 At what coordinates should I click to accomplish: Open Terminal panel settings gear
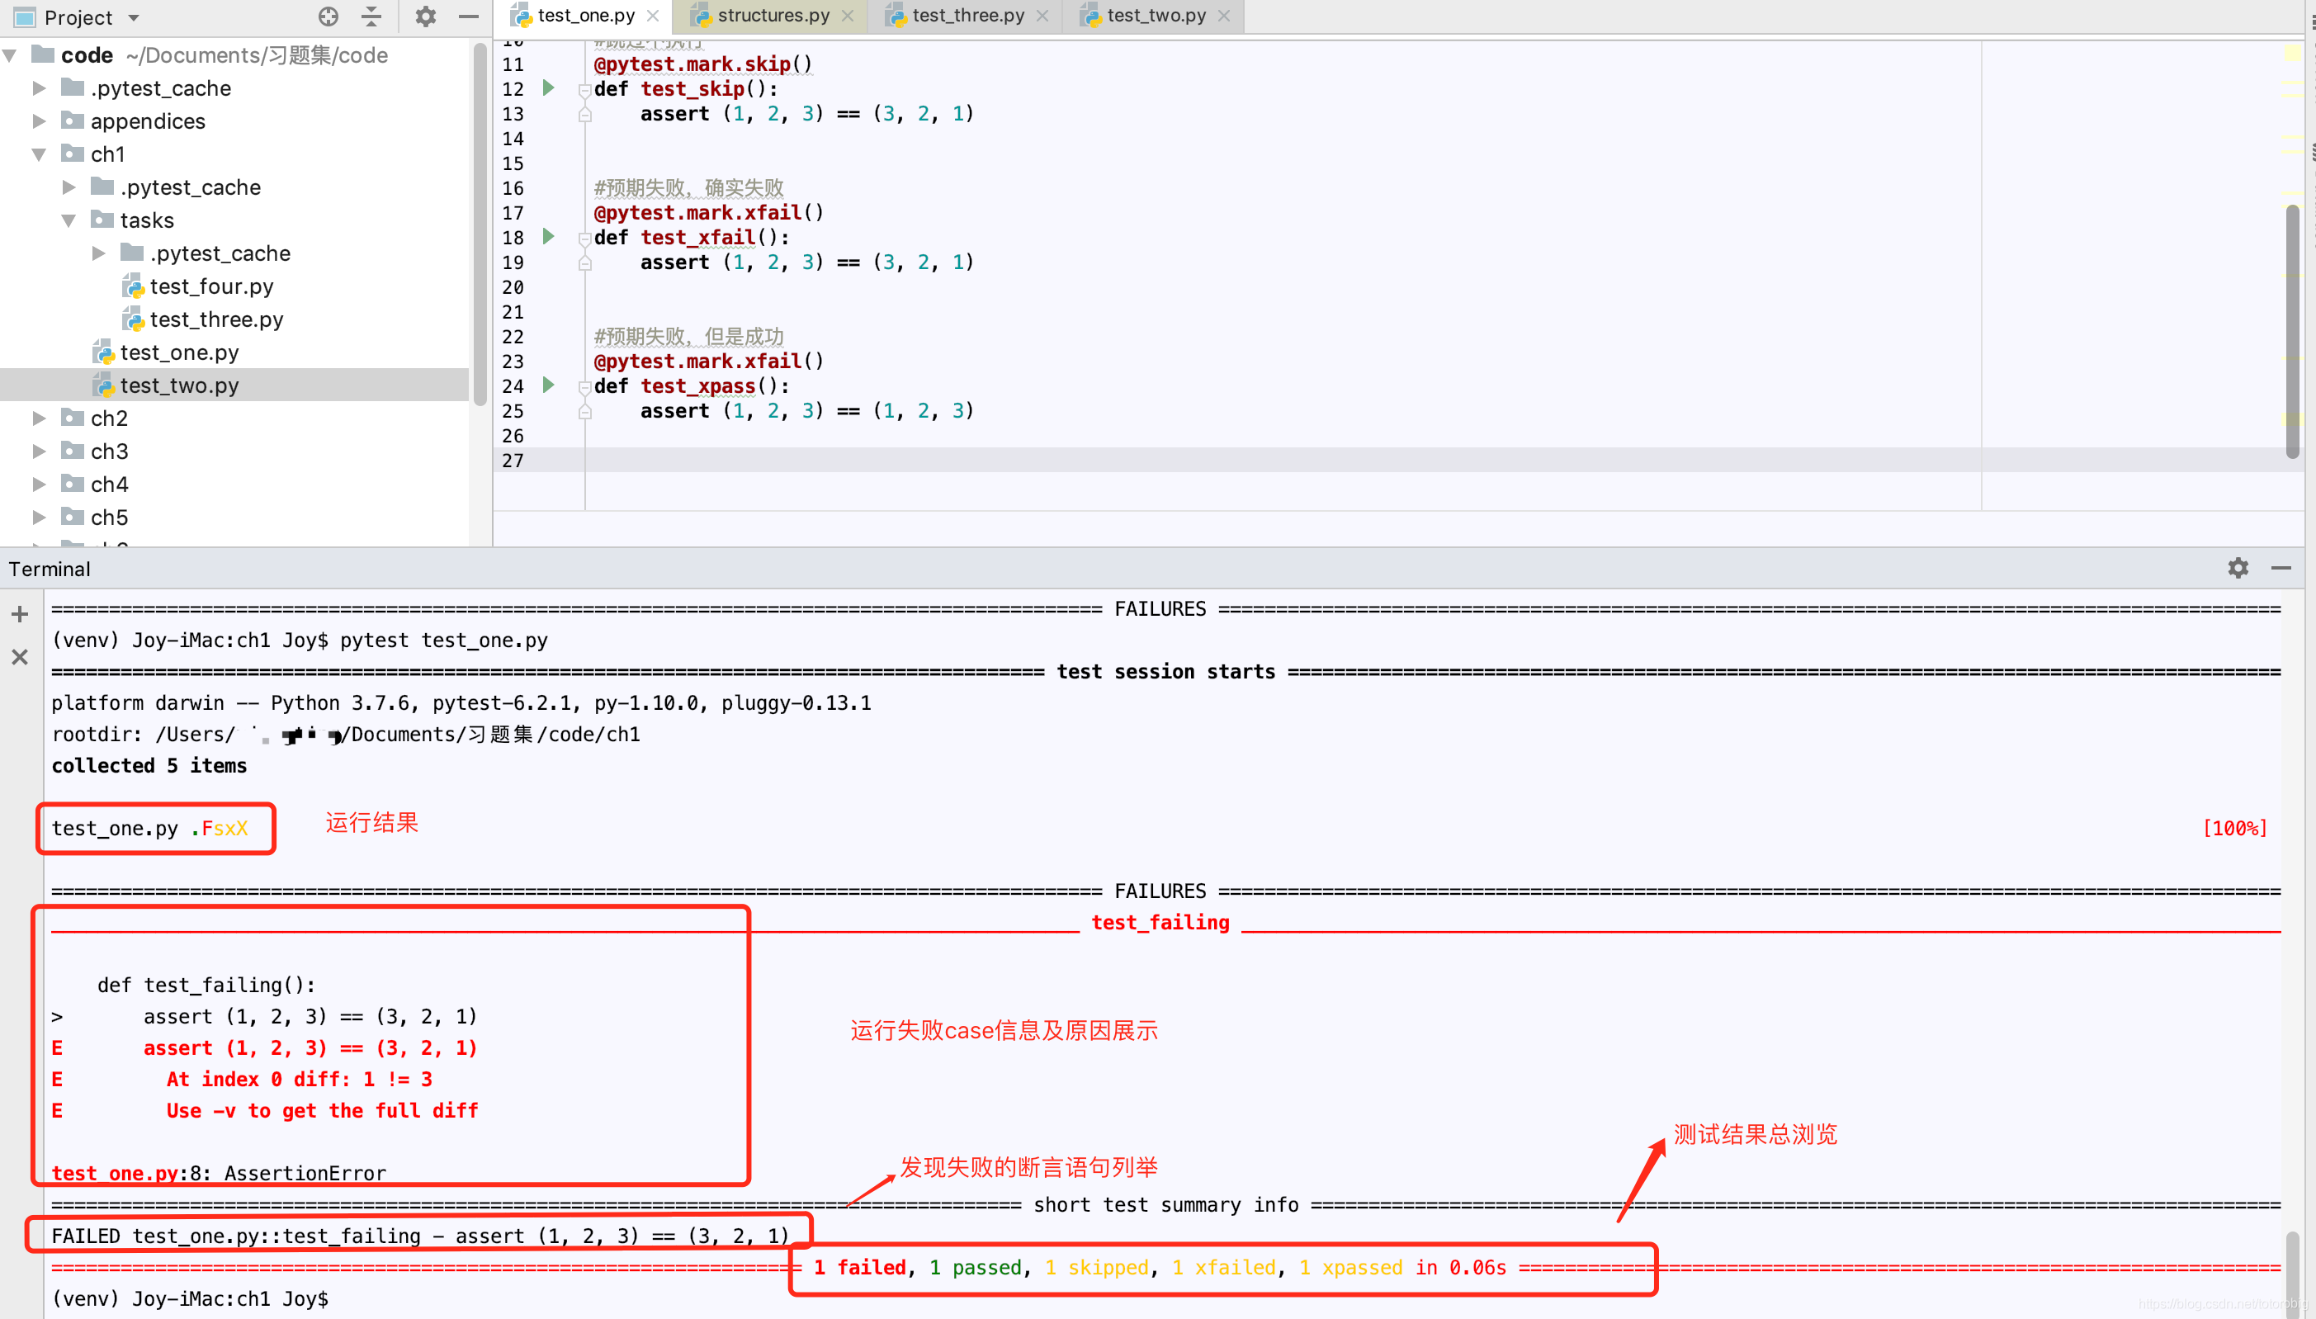click(2238, 568)
